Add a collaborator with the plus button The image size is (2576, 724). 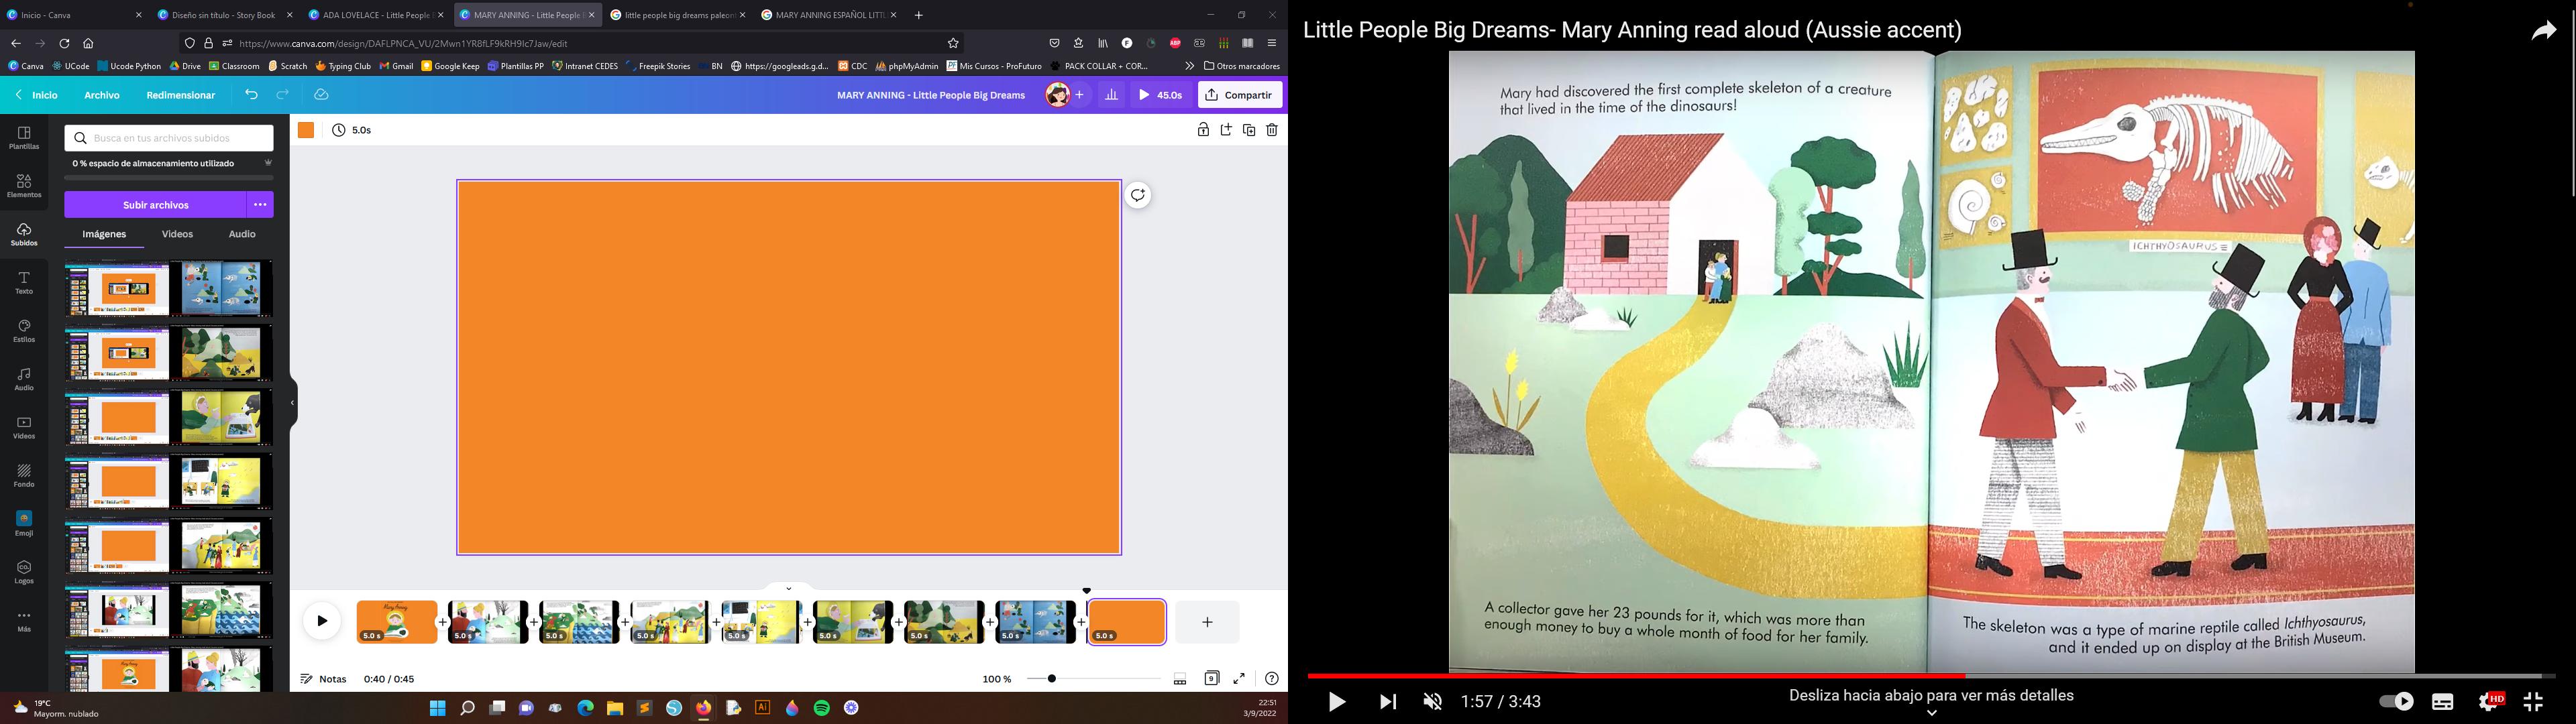click(1079, 95)
